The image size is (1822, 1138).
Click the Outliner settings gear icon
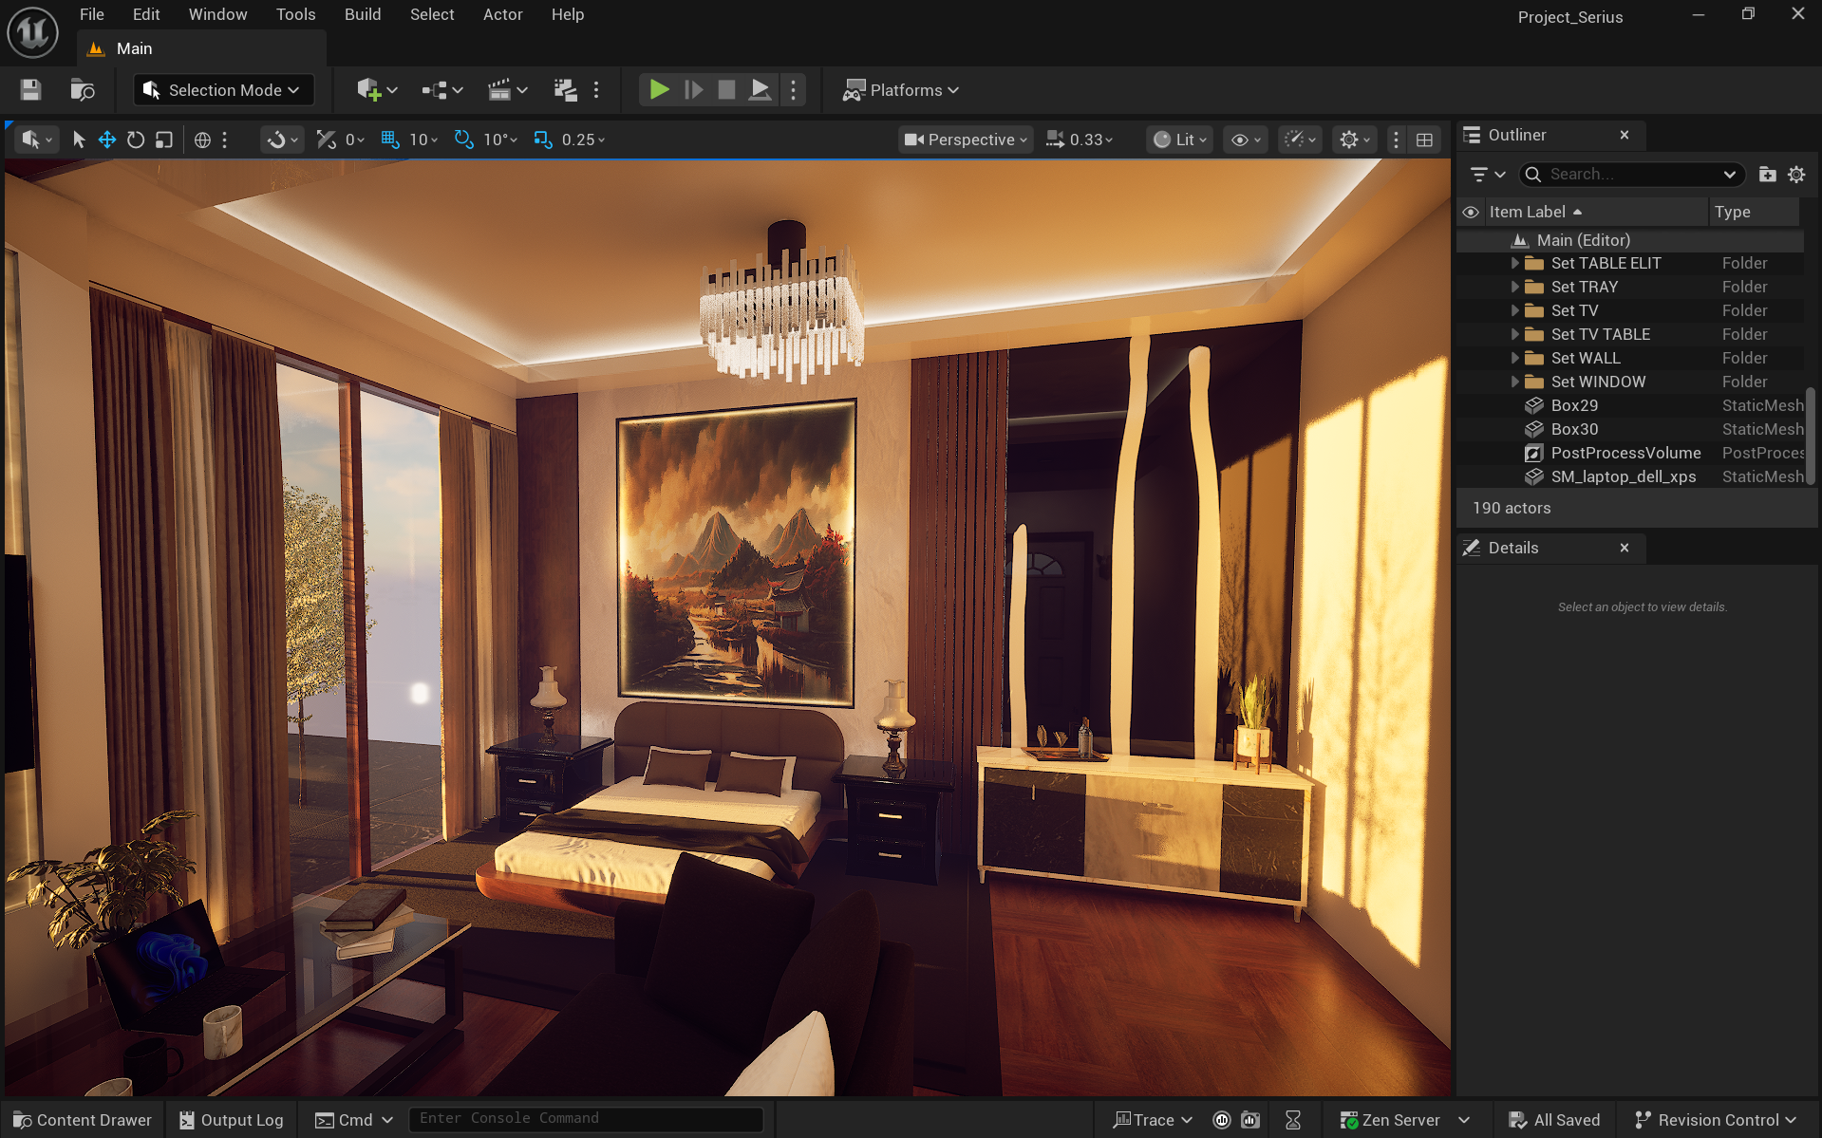(1796, 175)
